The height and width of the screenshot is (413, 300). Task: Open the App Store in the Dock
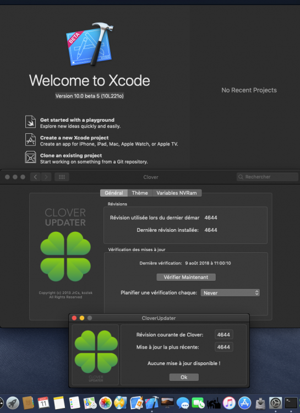pos(245,403)
